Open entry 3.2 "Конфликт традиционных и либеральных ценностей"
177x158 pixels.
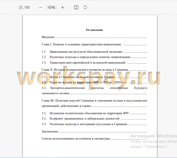[x=94, y=118]
